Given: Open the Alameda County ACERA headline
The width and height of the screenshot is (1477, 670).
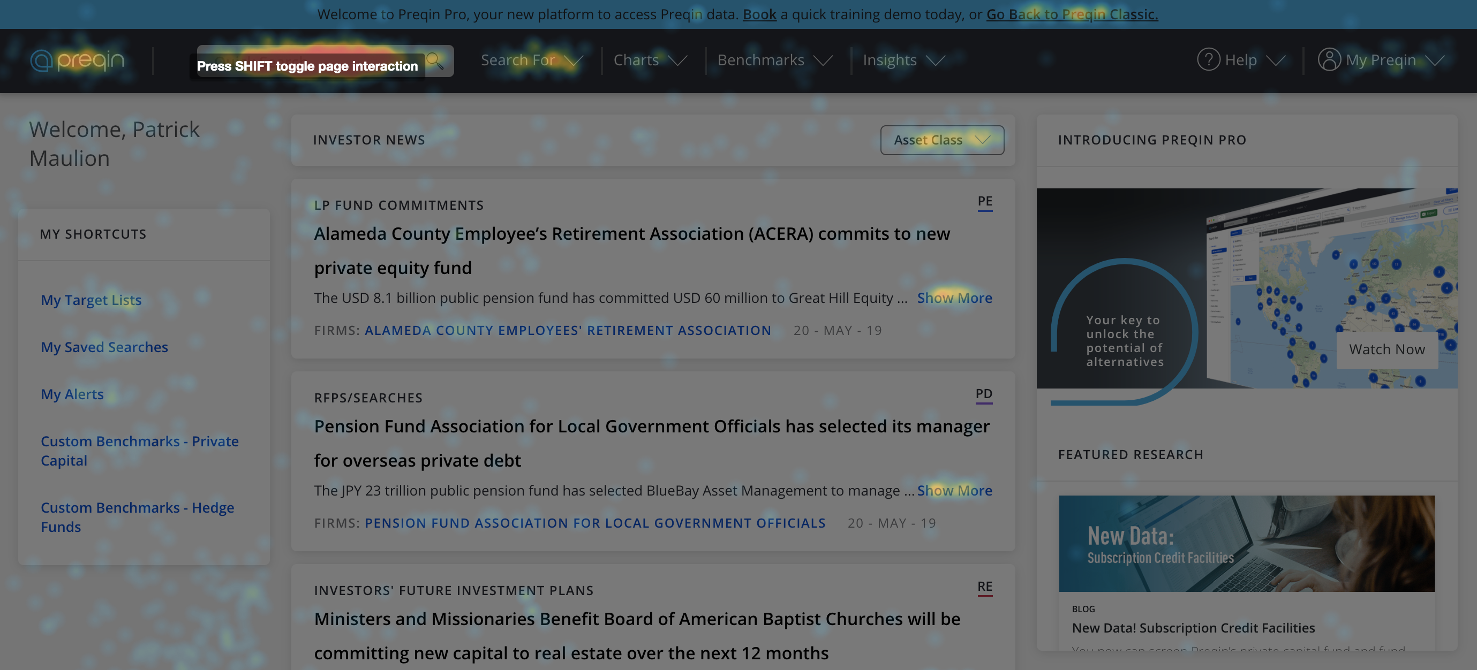Looking at the screenshot, I should click(x=632, y=250).
